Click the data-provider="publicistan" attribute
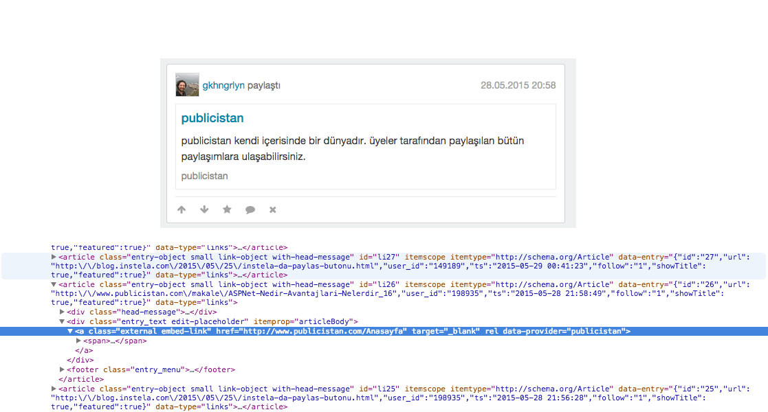Image resolution: width=768 pixels, height=412 pixels. coord(564,331)
